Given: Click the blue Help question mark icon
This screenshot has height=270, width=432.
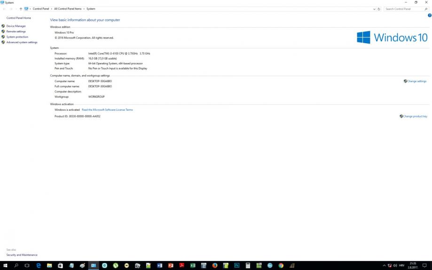Looking at the screenshot, I should 430,15.
